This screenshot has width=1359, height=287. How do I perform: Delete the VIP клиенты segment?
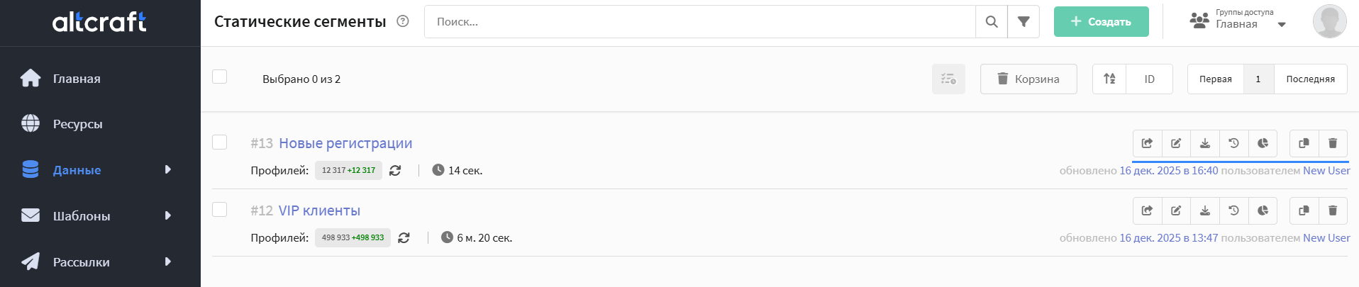(1333, 210)
